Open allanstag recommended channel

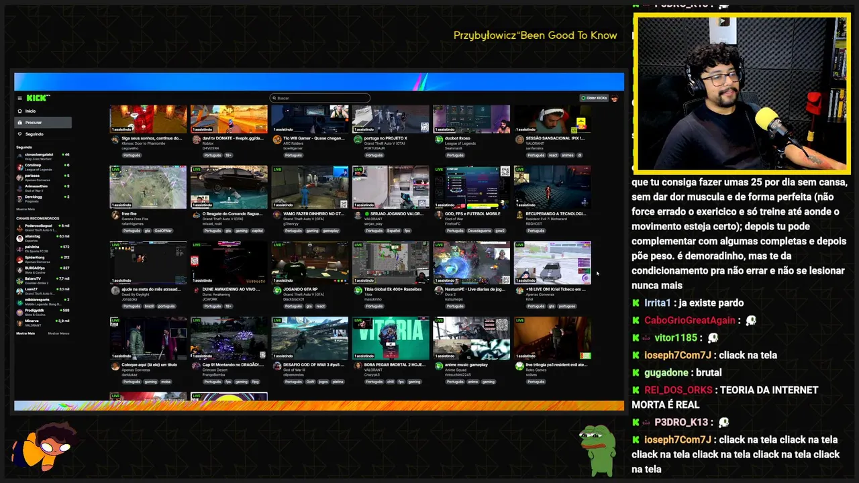[x=44, y=237]
